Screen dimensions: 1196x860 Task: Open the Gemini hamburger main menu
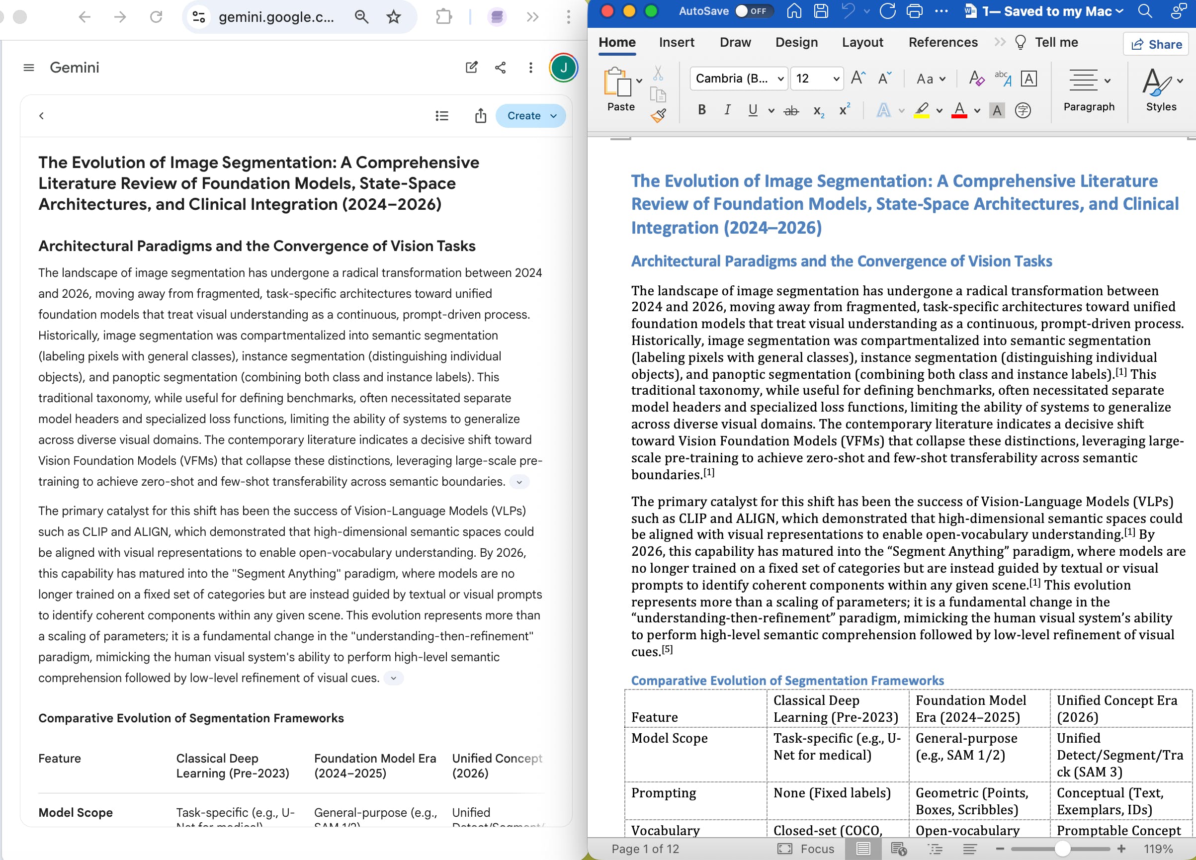pyautogui.click(x=29, y=68)
